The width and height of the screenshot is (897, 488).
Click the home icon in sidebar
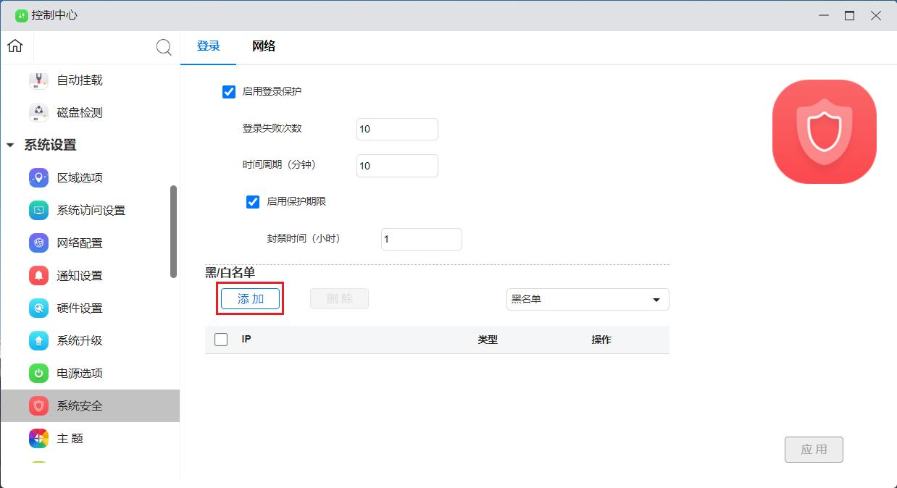[x=15, y=47]
